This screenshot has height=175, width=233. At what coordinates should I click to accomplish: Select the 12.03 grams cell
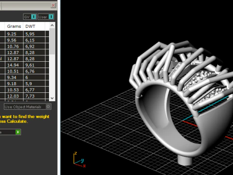point(14,96)
